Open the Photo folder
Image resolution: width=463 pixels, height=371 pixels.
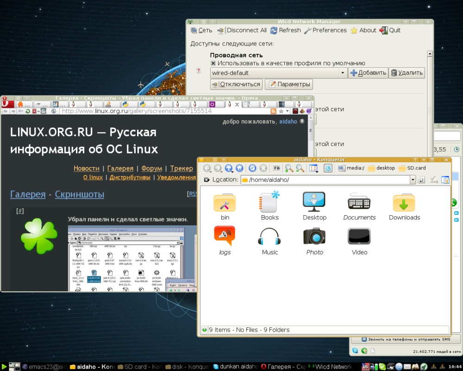[x=314, y=241]
